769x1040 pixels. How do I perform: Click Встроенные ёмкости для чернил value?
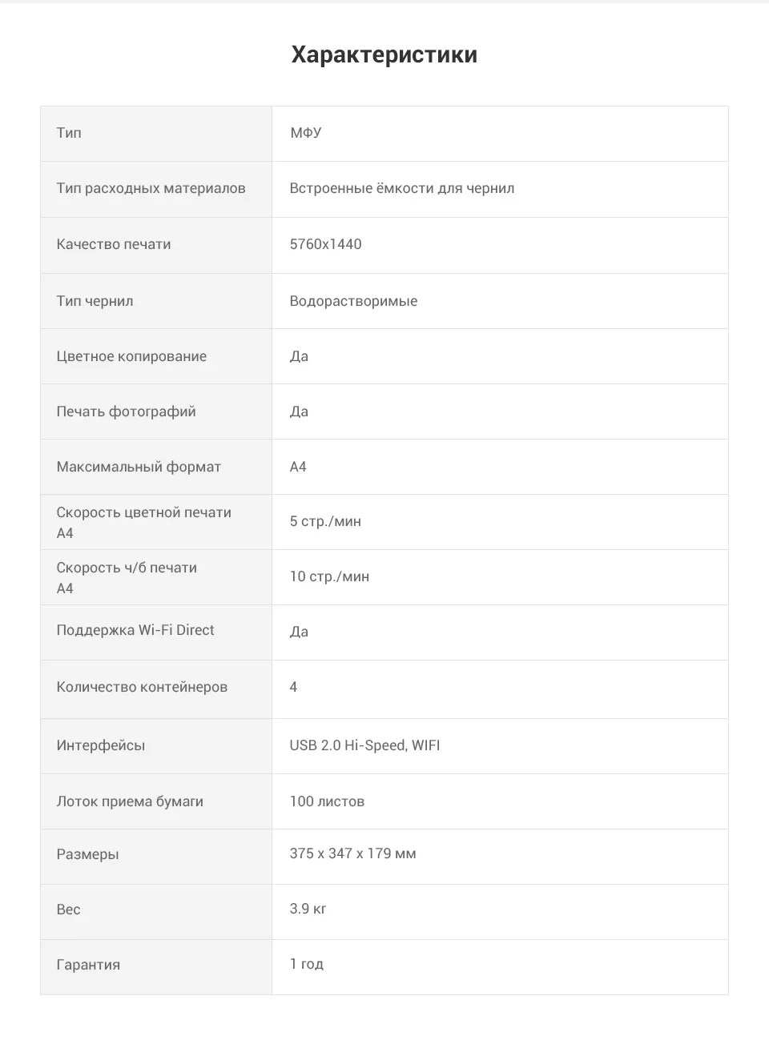point(402,189)
